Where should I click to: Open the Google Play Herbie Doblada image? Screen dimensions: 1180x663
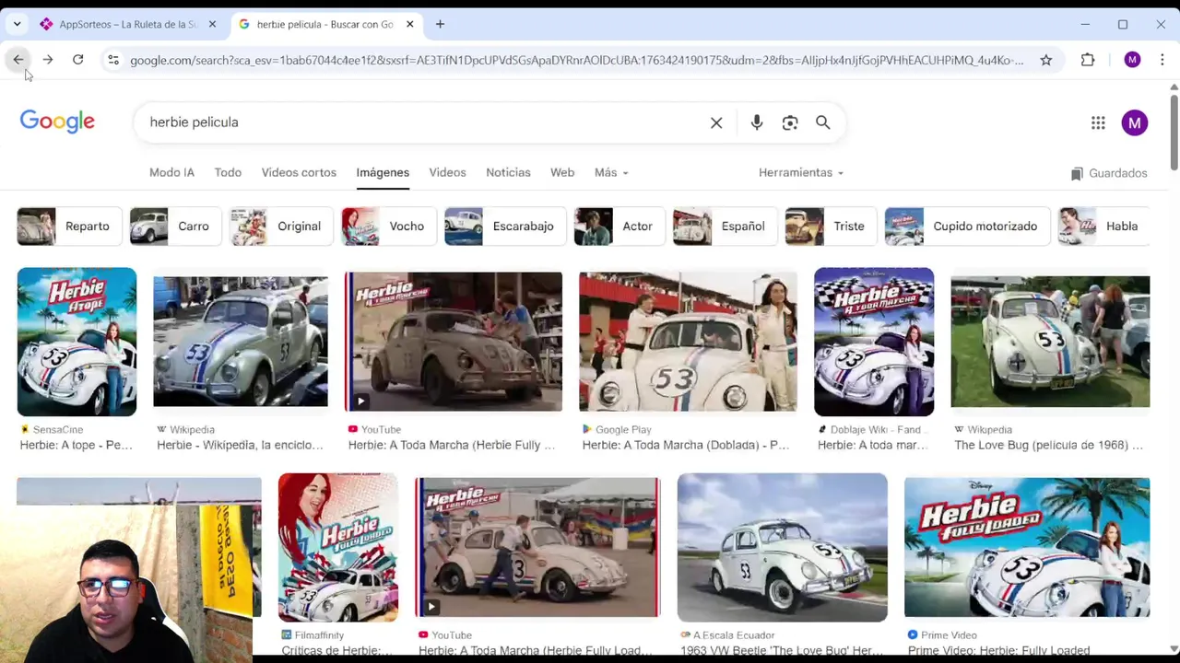coord(688,342)
